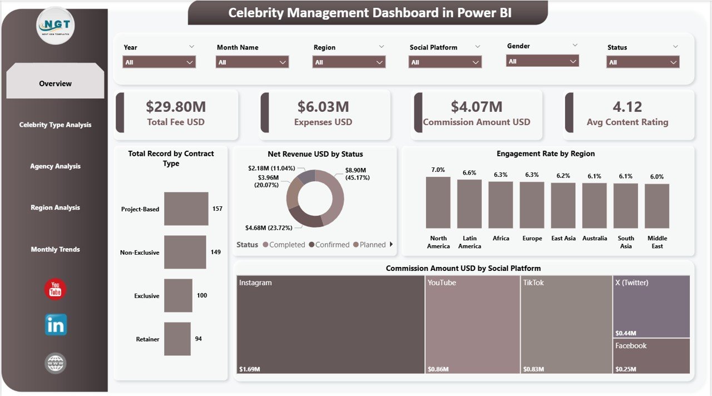Screen dimensions: 712x396
Task: Select Celebrity Type Analysis in the navigation
Action: click(55, 125)
